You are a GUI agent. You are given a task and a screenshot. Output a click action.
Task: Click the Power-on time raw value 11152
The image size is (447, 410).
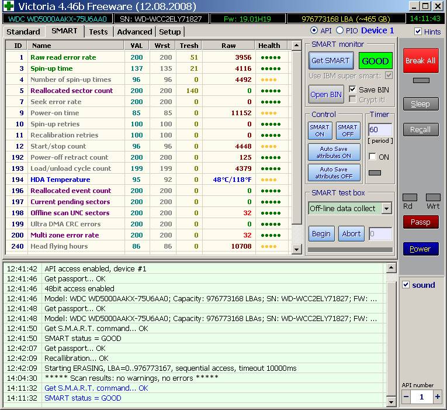tap(241, 113)
